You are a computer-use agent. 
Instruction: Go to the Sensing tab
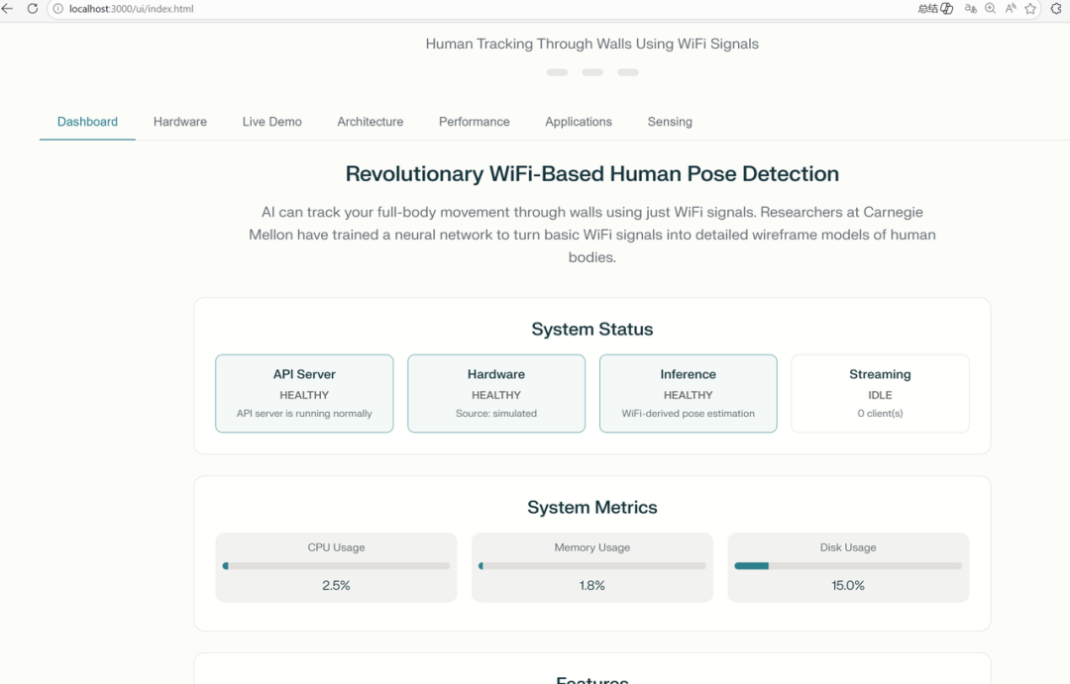(x=670, y=122)
